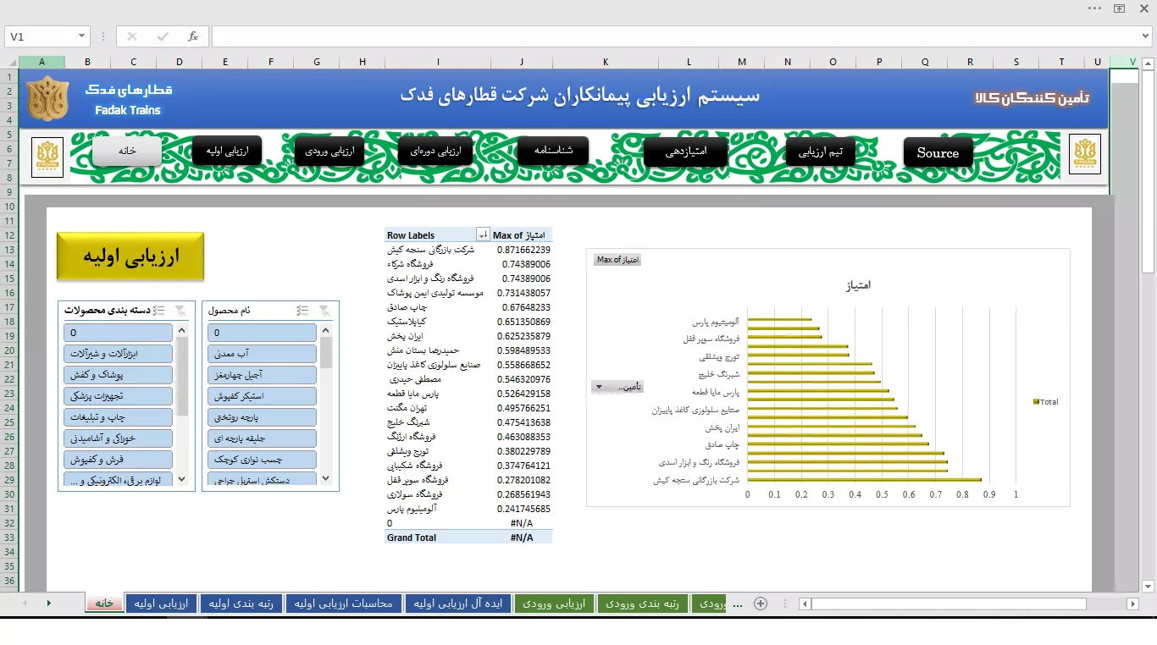This screenshot has width=1157, height=645.
Task: Select column A header
Action: click(41, 62)
